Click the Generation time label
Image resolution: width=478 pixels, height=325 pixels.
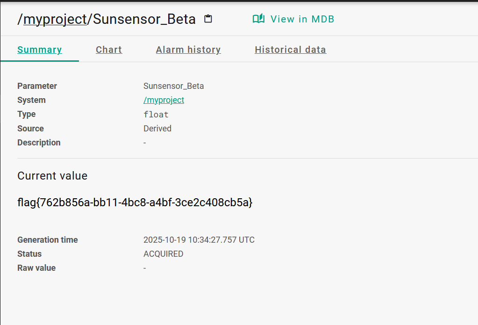tap(48, 240)
